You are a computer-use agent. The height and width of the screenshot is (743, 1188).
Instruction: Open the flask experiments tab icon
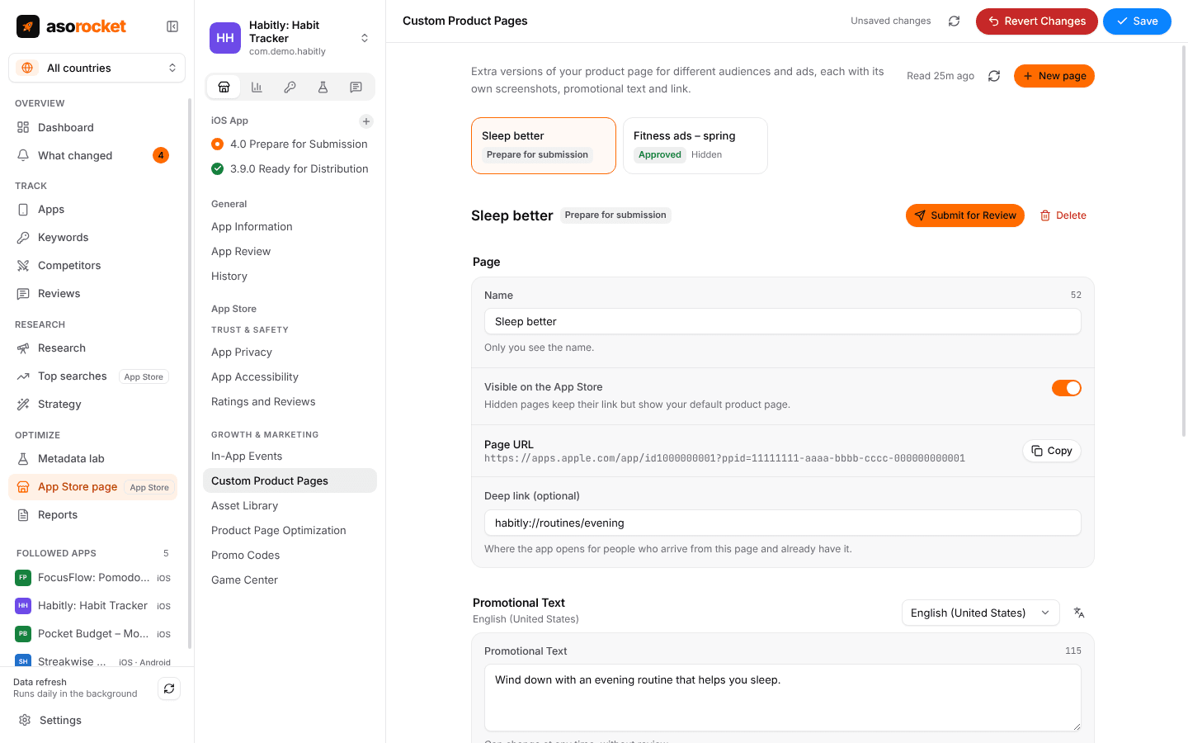pos(323,87)
